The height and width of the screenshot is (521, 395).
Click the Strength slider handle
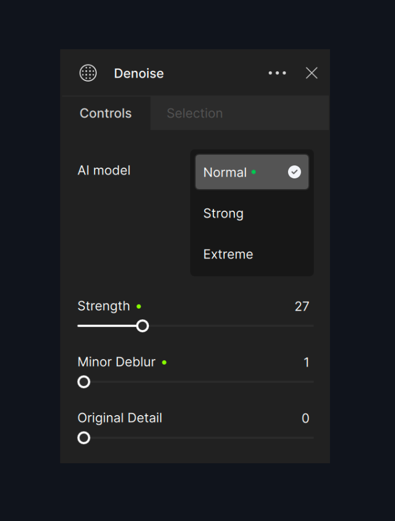click(143, 326)
